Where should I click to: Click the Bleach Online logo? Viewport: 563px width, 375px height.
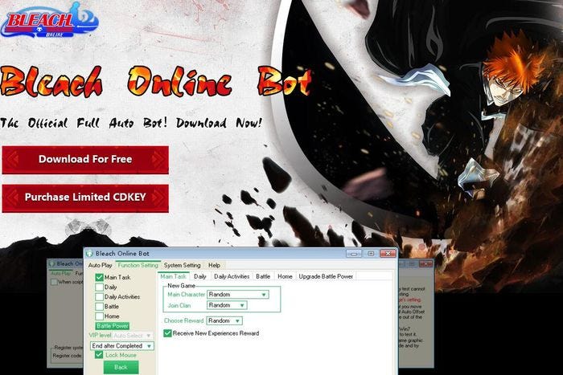pyautogui.click(x=49, y=21)
